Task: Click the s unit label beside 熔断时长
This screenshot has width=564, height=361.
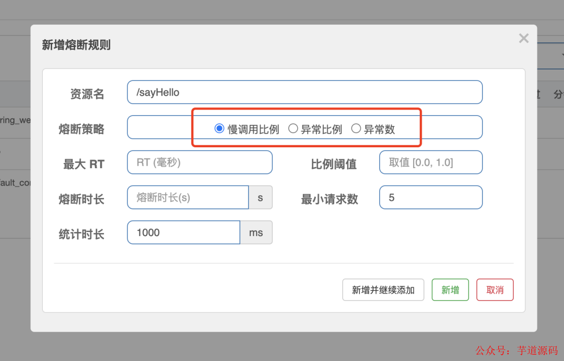Action: click(261, 197)
